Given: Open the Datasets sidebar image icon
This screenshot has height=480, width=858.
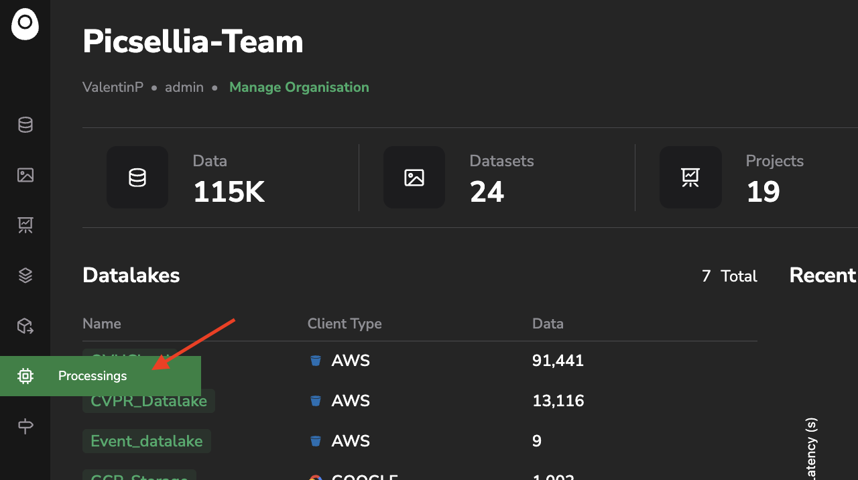Looking at the screenshot, I should (25, 175).
